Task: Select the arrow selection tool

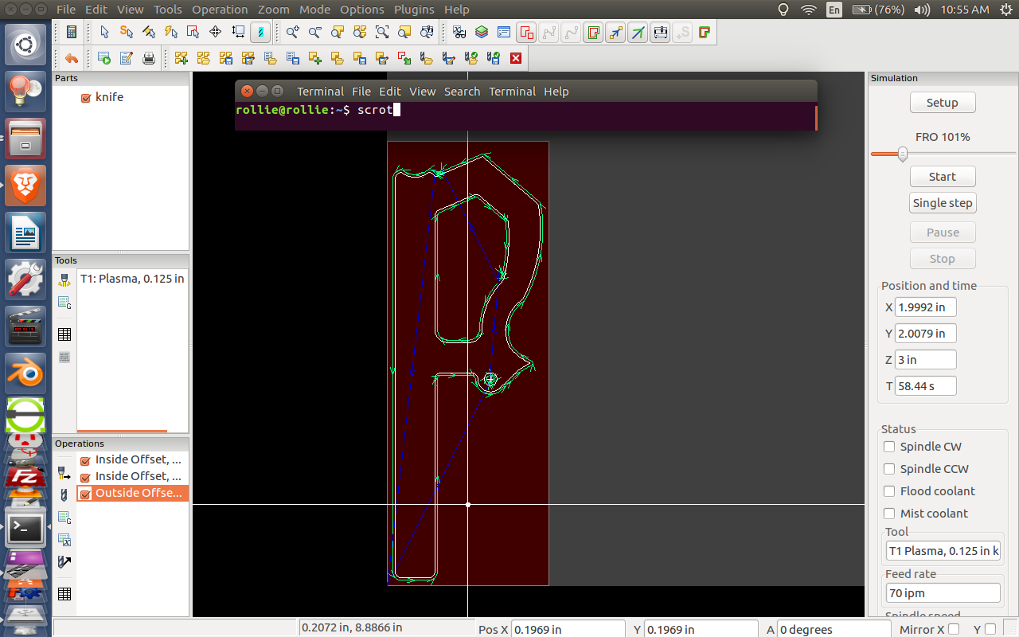Action: (x=106, y=32)
